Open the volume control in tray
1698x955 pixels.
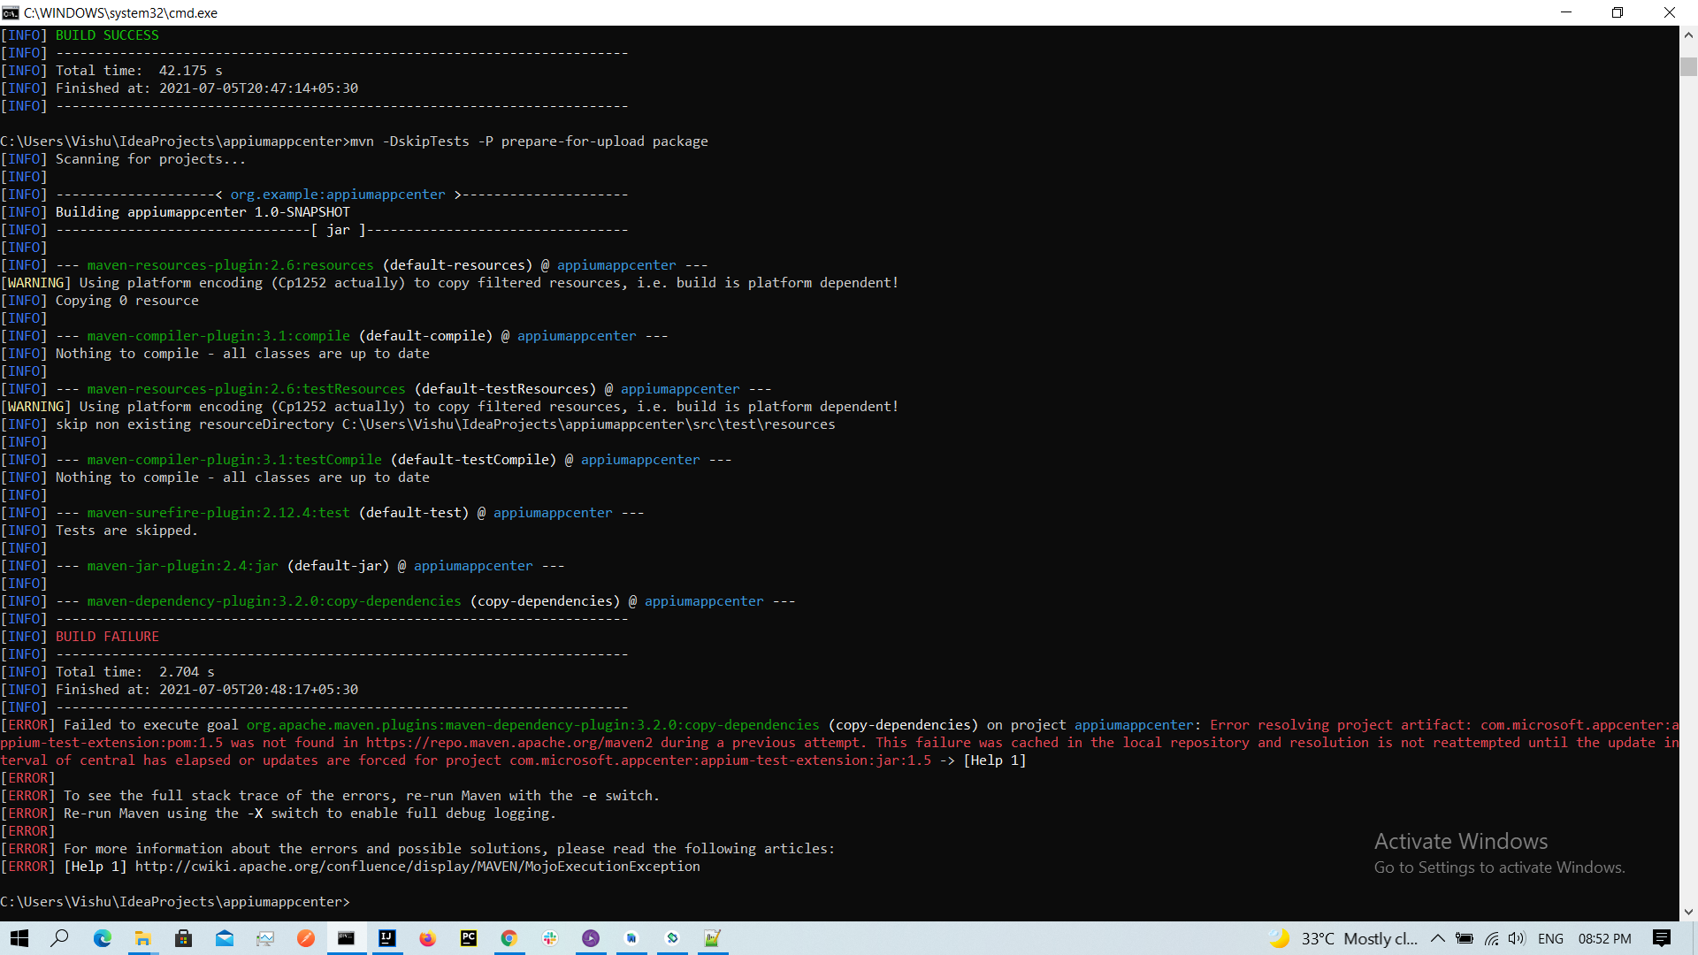click(1517, 938)
